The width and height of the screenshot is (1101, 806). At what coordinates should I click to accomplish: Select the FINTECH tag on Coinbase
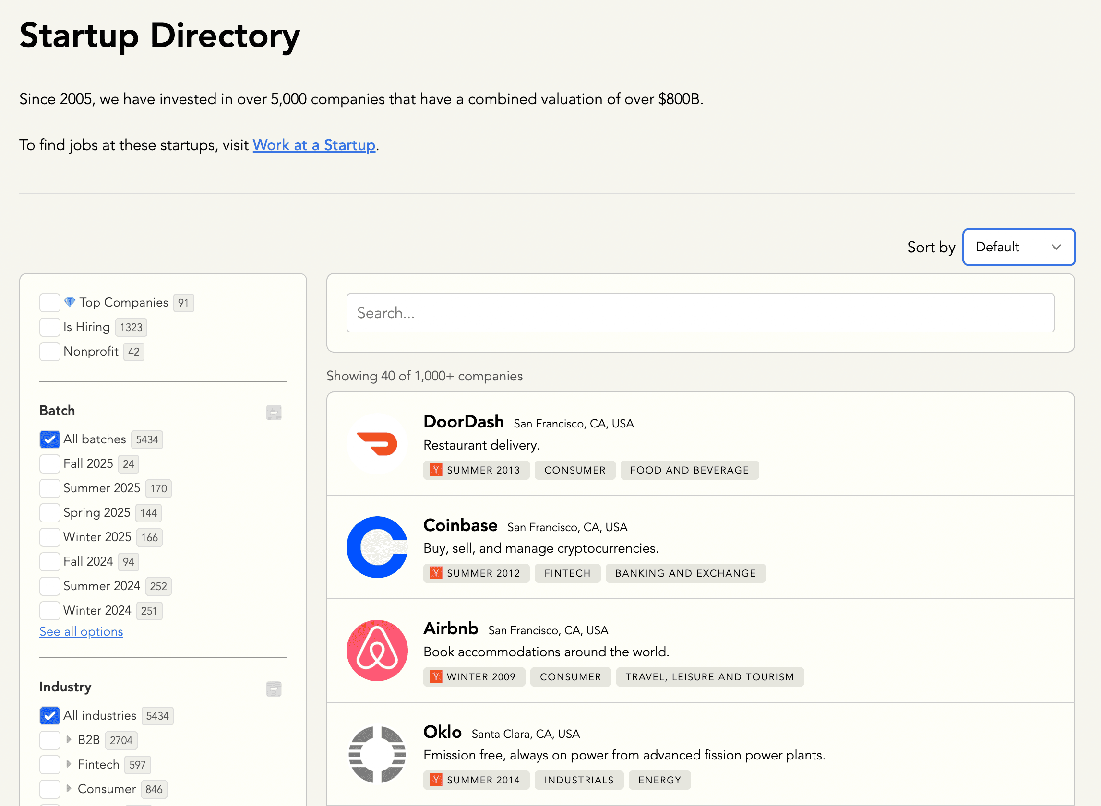[567, 573]
